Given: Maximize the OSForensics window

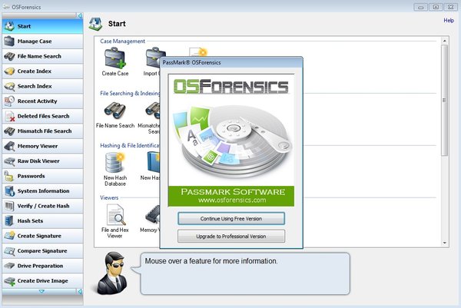Looking at the screenshot, I should pos(436,7).
